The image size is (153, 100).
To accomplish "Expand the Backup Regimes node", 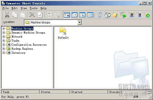I will click(x=4, y=49).
